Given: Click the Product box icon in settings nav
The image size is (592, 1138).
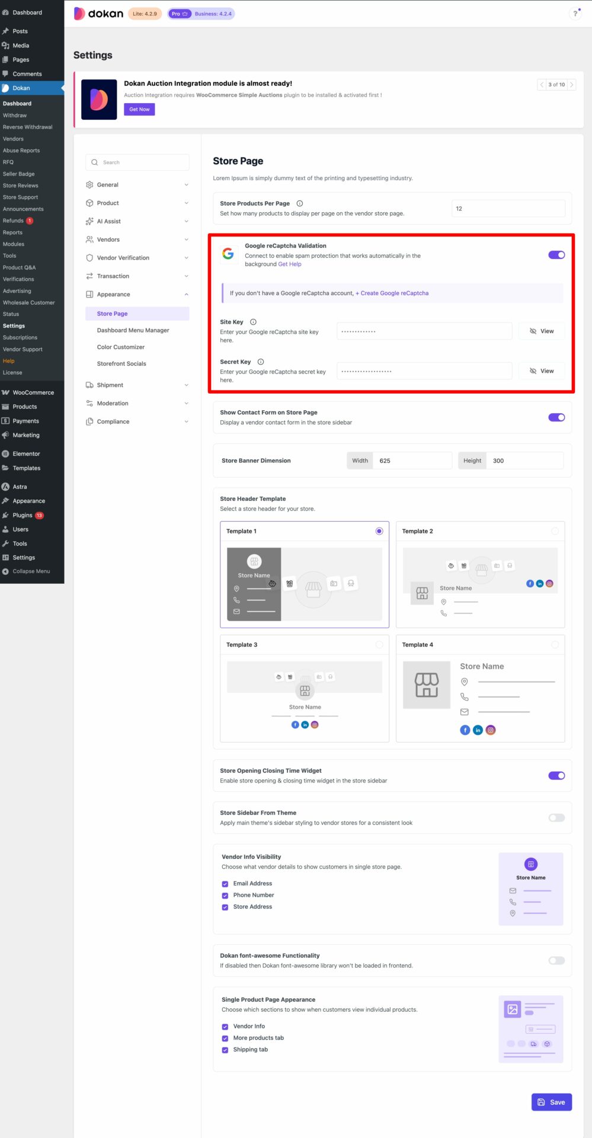Looking at the screenshot, I should tap(89, 203).
